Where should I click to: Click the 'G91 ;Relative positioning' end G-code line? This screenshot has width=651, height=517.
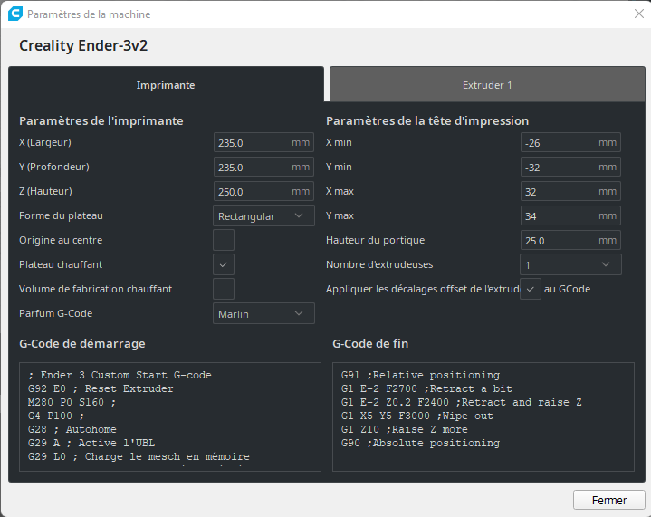(421, 376)
